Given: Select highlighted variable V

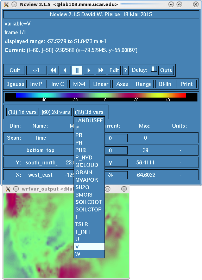Looking at the screenshot, I should coord(89,247).
